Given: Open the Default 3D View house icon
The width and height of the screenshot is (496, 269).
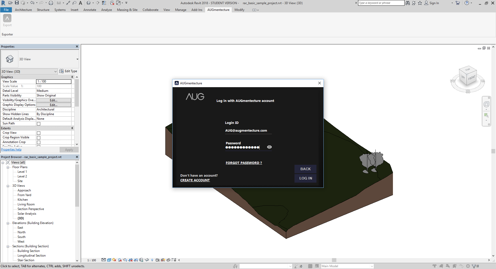Looking at the screenshot, I should pyautogui.click(x=89, y=3).
